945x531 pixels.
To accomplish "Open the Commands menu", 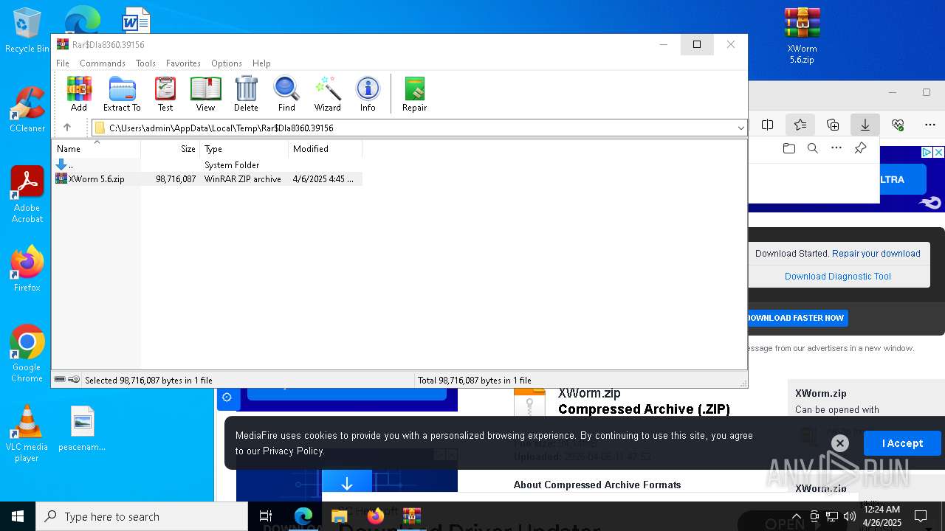I will [103, 63].
